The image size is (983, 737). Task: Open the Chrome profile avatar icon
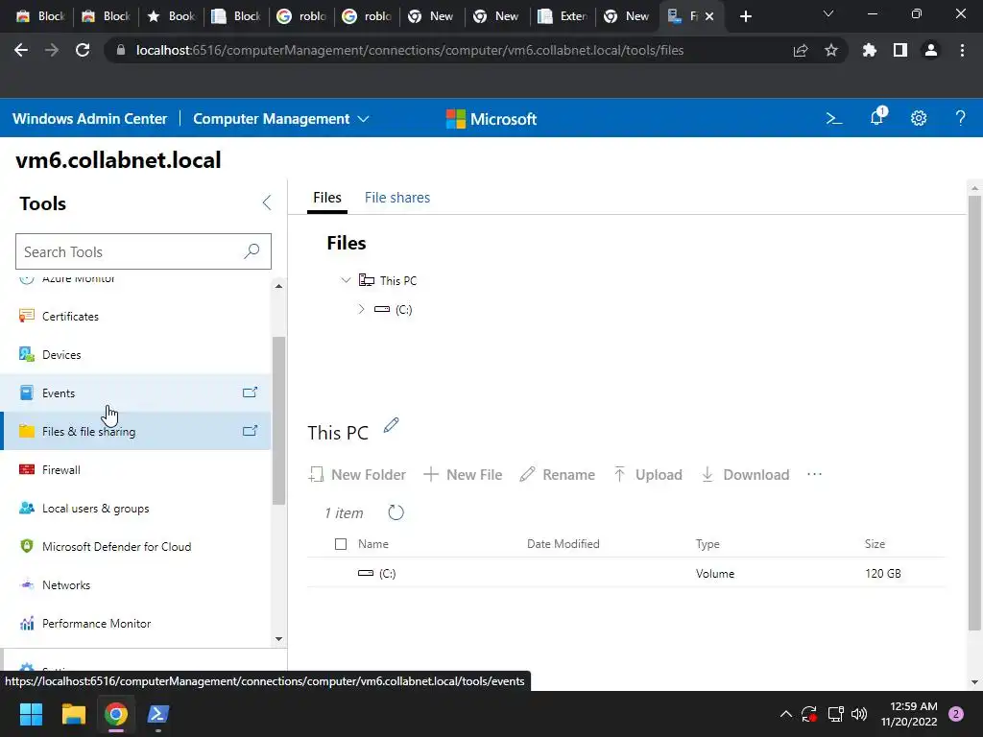tap(931, 50)
